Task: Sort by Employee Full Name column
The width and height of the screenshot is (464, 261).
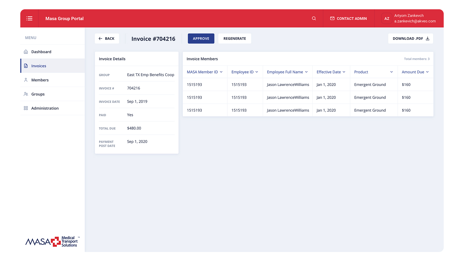Action: pos(287,72)
